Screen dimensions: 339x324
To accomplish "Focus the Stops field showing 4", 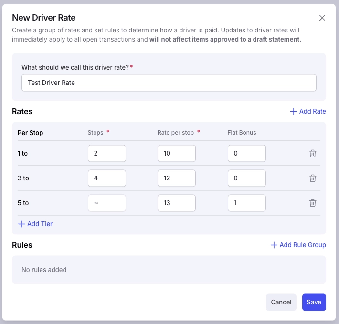I will tap(107, 178).
